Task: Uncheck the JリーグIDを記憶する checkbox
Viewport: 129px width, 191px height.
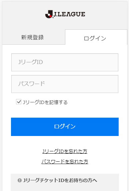Action: (x=19, y=102)
